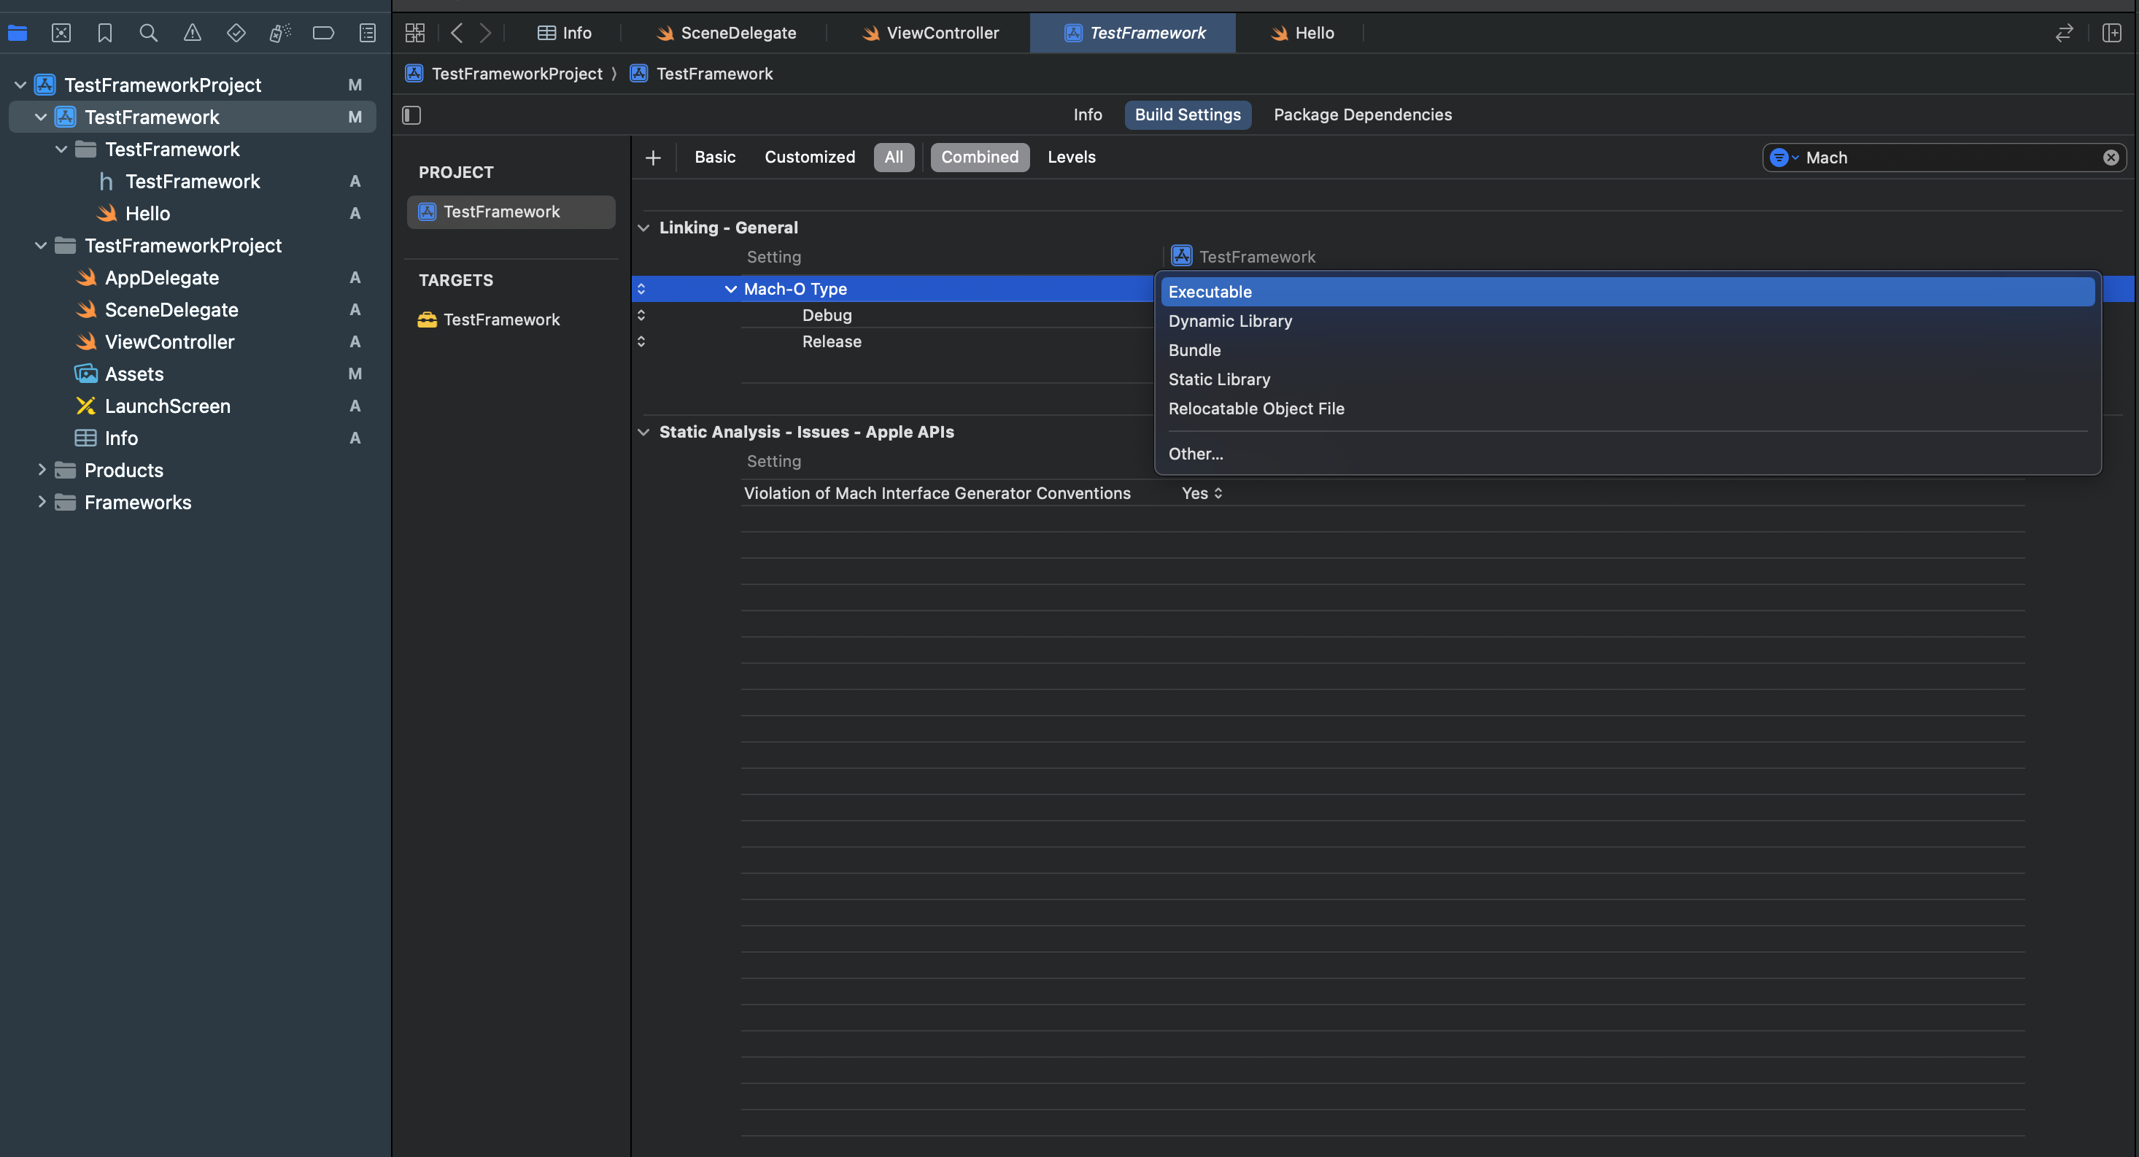Choose Other... from Mach-O Type menu
This screenshot has height=1157, width=2139.
coord(1628,454)
